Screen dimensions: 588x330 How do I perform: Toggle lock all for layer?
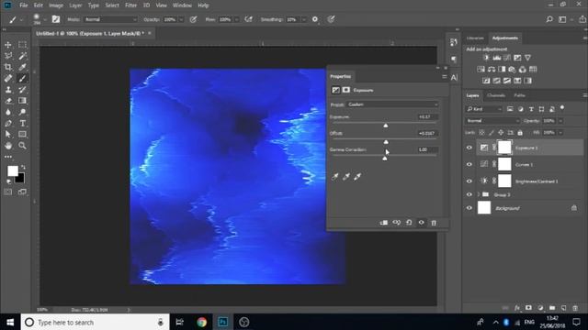point(520,132)
